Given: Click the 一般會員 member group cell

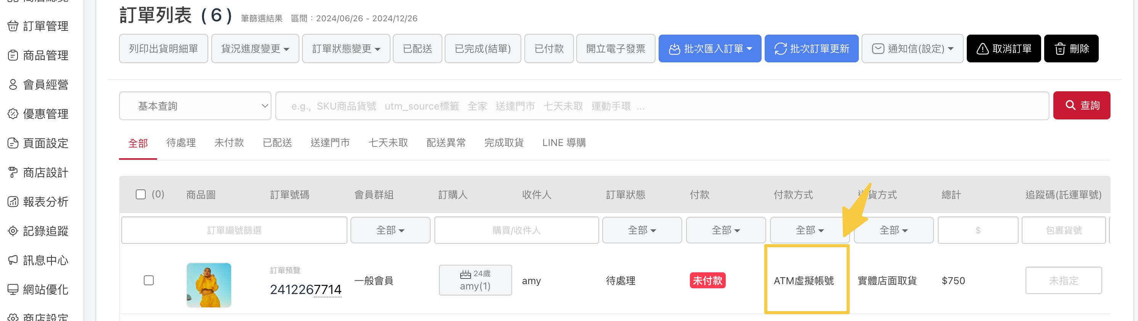Looking at the screenshot, I should click(x=374, y=280).
